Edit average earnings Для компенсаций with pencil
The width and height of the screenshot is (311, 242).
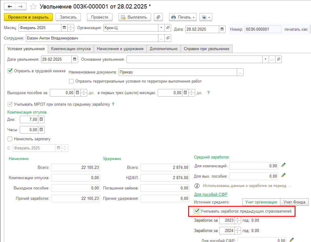[x=284, y=165]
